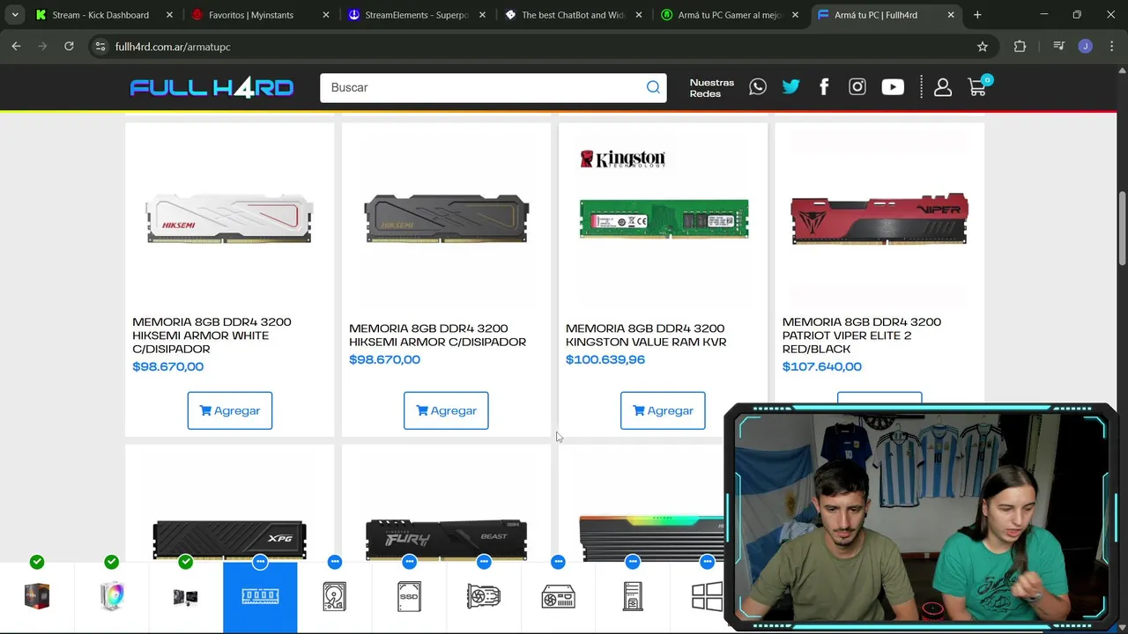The width and height of the screenshot is (1128, 634).
Task: Select the motherboard step icon
Action: pyautogui.click(x=185, y=596)
